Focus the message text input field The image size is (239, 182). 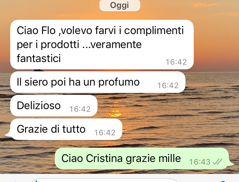[x=105, y=180]
